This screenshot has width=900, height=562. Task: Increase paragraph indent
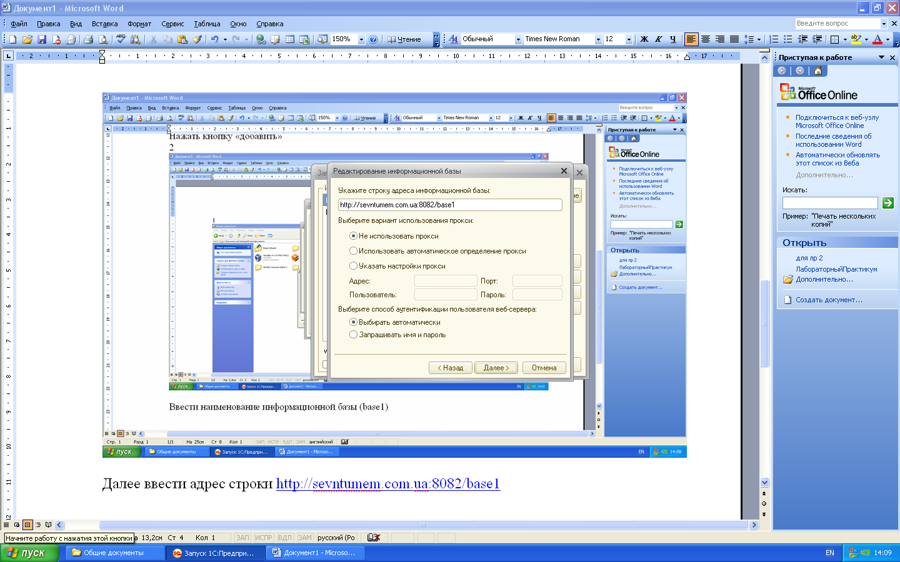(817, 39)
